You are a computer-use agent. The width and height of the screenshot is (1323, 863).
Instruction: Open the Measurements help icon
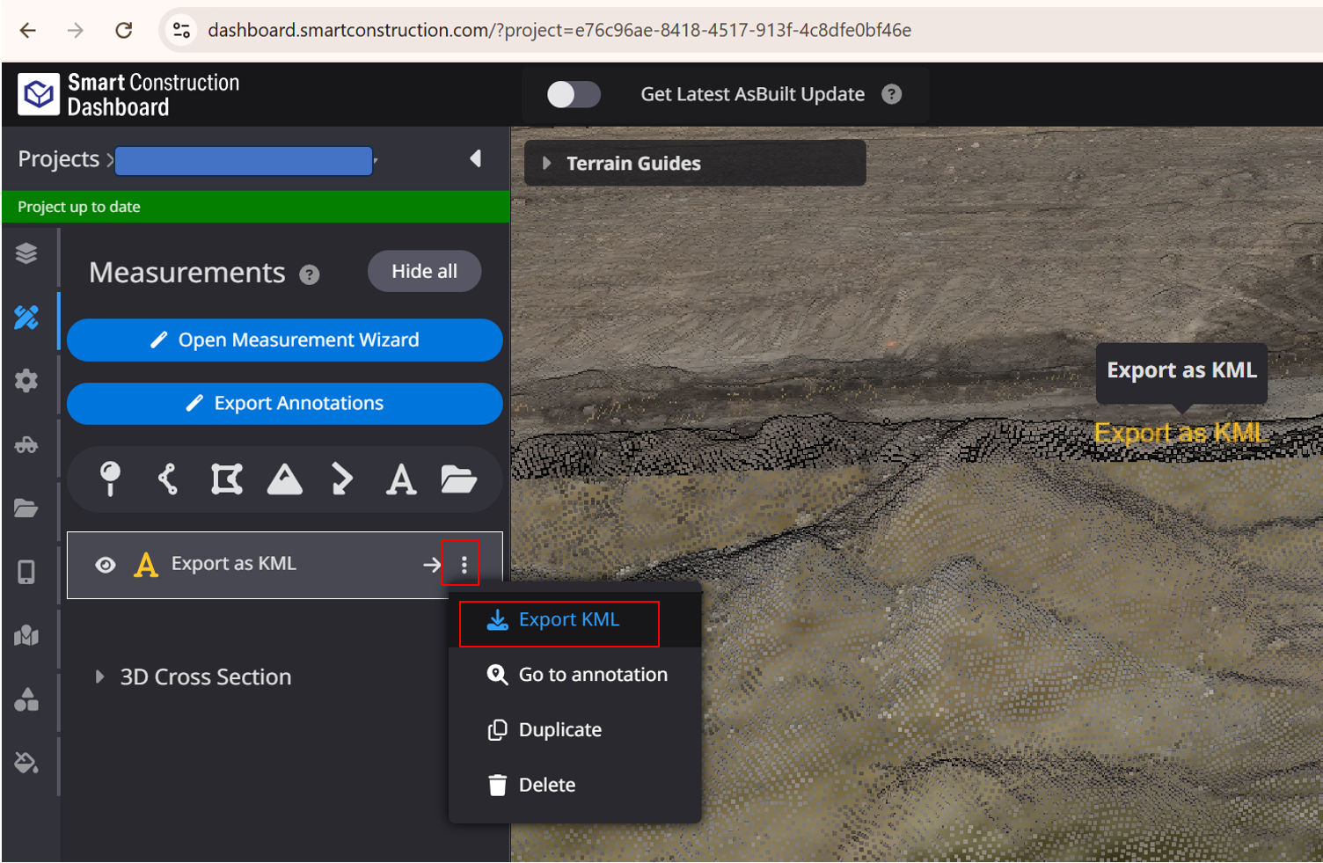pyautogui.click(x=309, y=274)
